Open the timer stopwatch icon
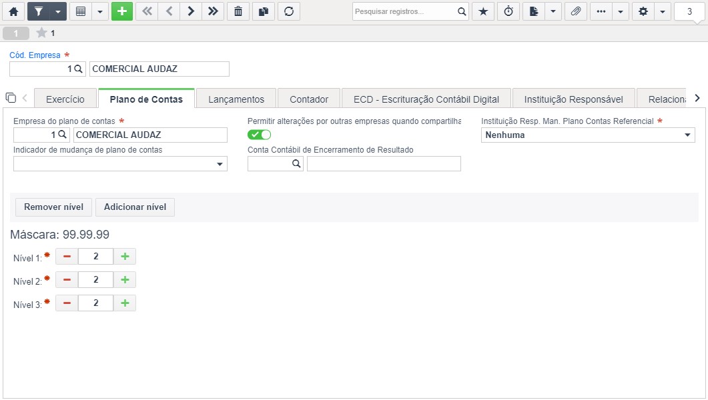This screenshot has width=708, height=400. tap(508, 11)
